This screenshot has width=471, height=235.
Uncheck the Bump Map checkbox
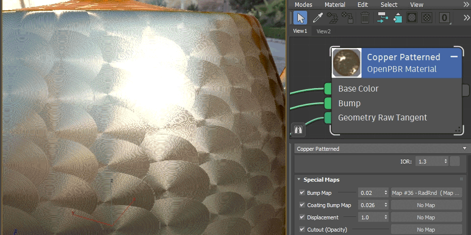[x=302, y=193]
